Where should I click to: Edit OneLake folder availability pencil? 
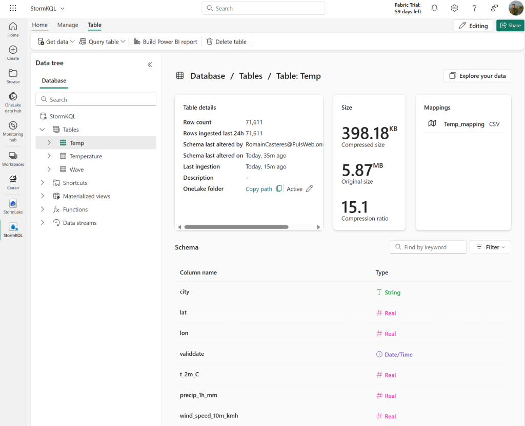click(x=309, y=188)
